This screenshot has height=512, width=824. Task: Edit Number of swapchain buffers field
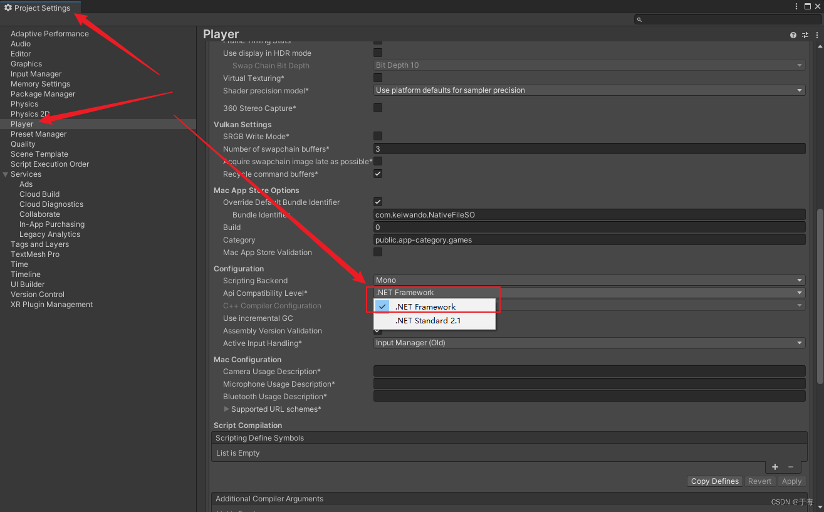click(x=589, y=149)
